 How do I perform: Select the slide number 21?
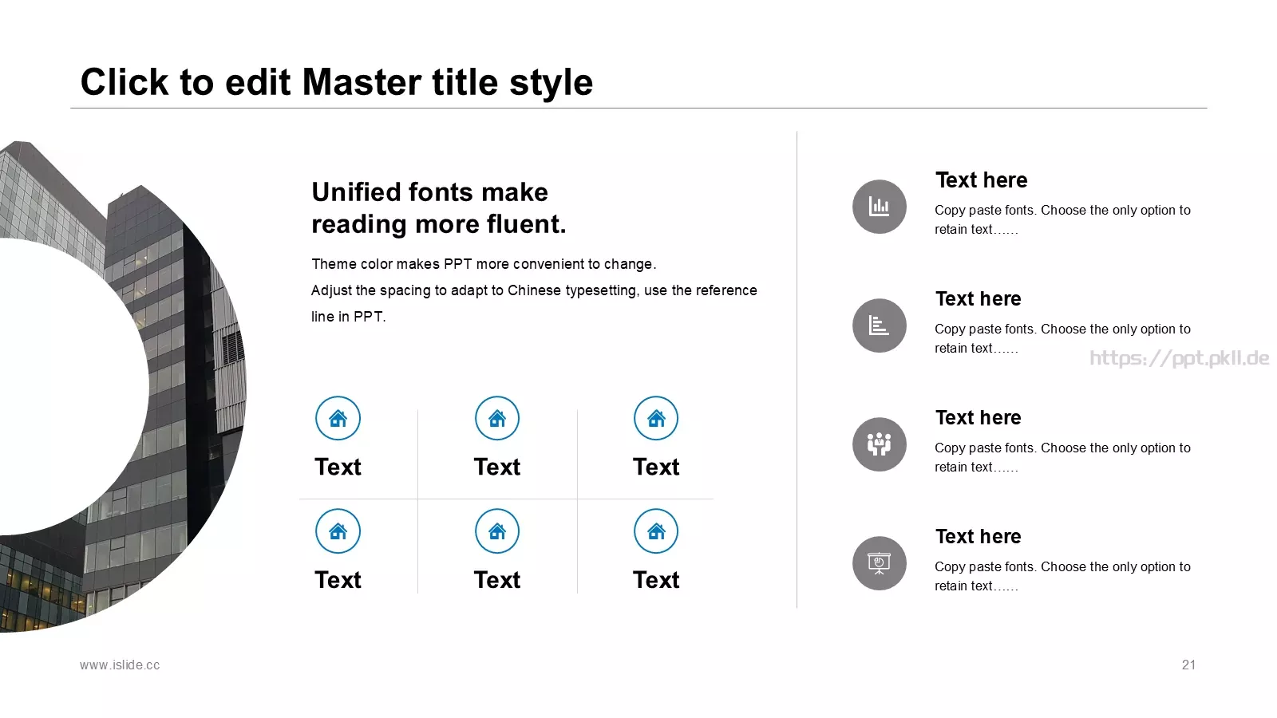[x=1188, y=665]
